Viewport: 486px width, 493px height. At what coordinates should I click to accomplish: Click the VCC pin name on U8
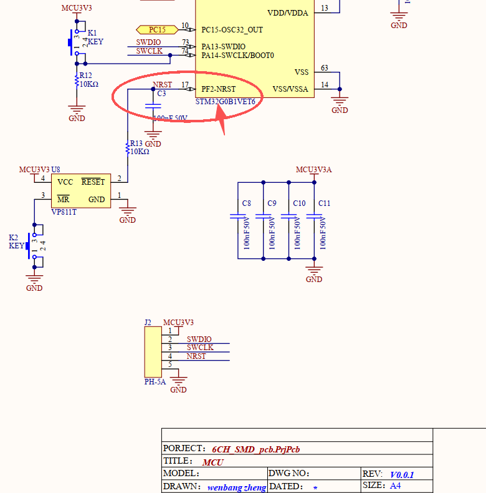pyautogui.click(x=65, y=182)
